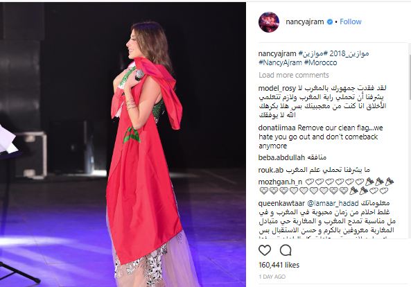Expand Load more comments
411x287 pixels.
294,76
